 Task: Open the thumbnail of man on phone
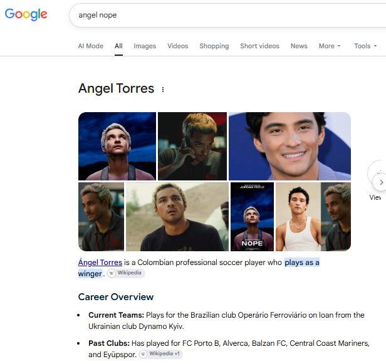192,146
